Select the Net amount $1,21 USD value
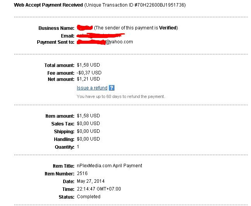 tap(88, 79)
